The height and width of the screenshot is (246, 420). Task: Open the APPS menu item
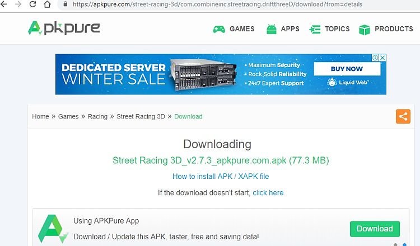click(290, 29)
